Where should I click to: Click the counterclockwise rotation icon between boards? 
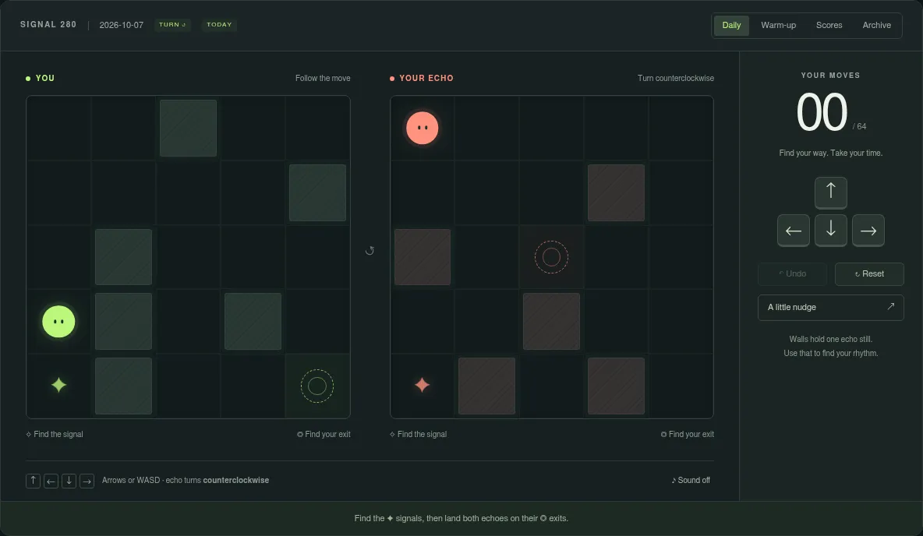click(370, 251)
